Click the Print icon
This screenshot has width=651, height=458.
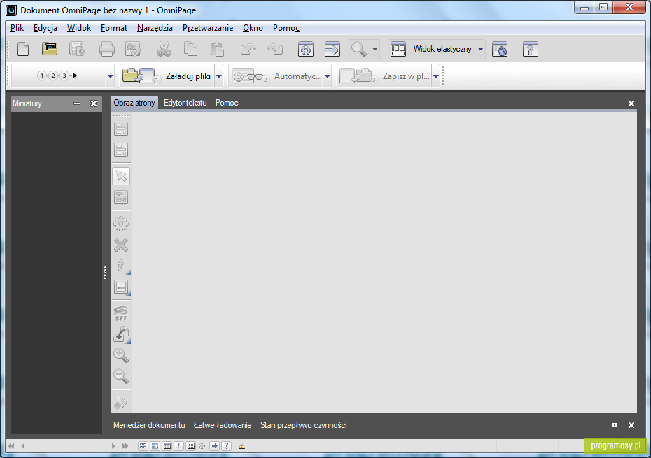click(106, 49)
